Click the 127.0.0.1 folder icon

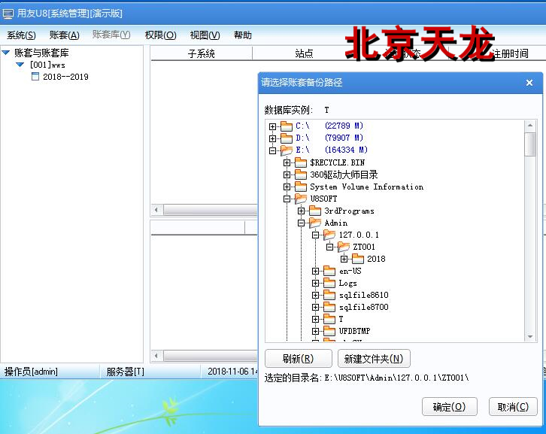tap(329, 235)
